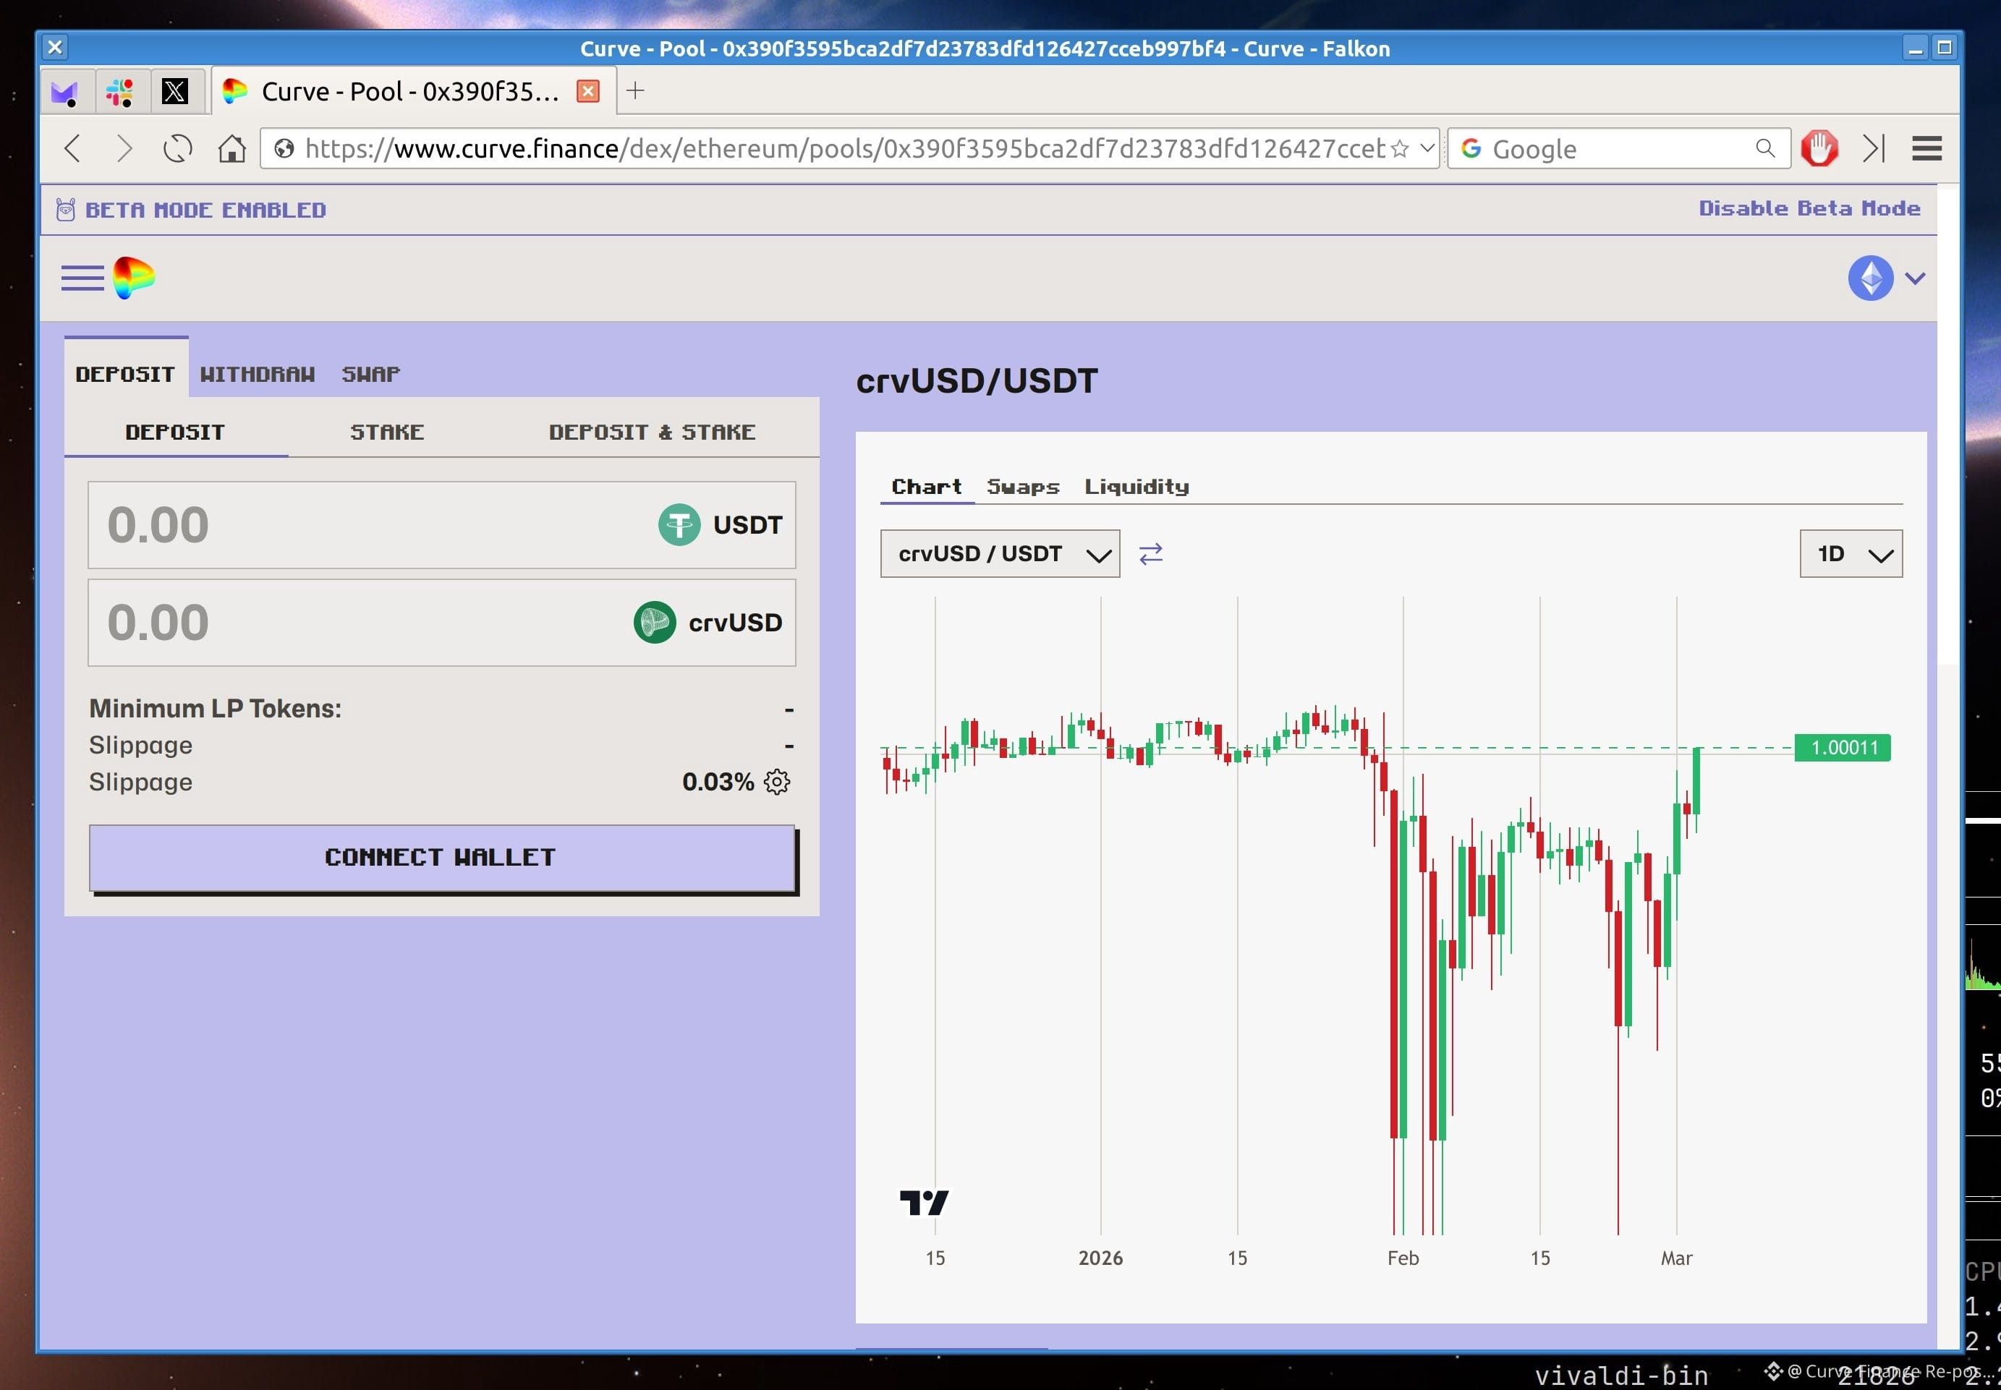The height and width of the screenshot is (1390, 2001).
Task: Click the Feb label on chart axis
Action: click(x=1403, y=1258)
